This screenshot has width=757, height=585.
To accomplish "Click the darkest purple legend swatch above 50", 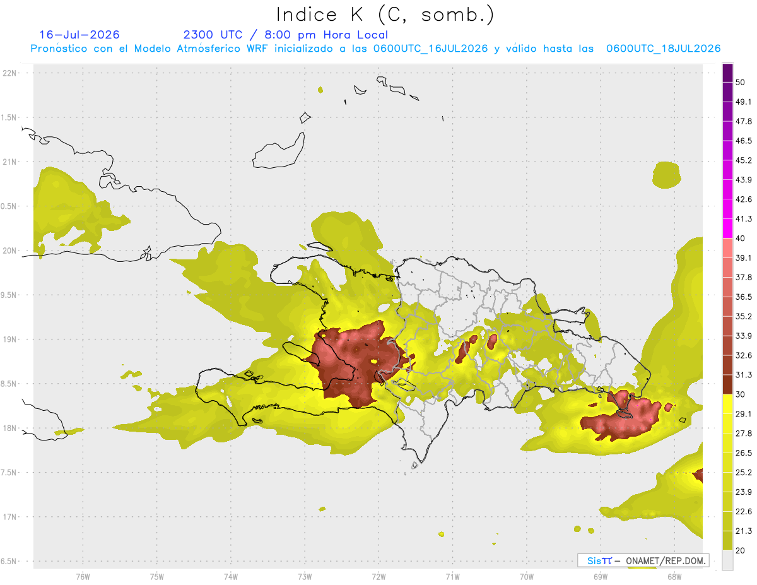I will [x=727, y=73].
